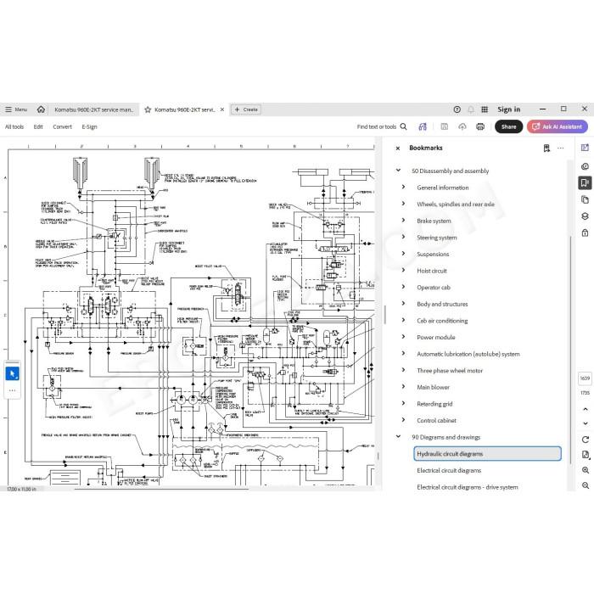Expand the Suspensions bookmark
594x594 pixels.
coord(403,254)
